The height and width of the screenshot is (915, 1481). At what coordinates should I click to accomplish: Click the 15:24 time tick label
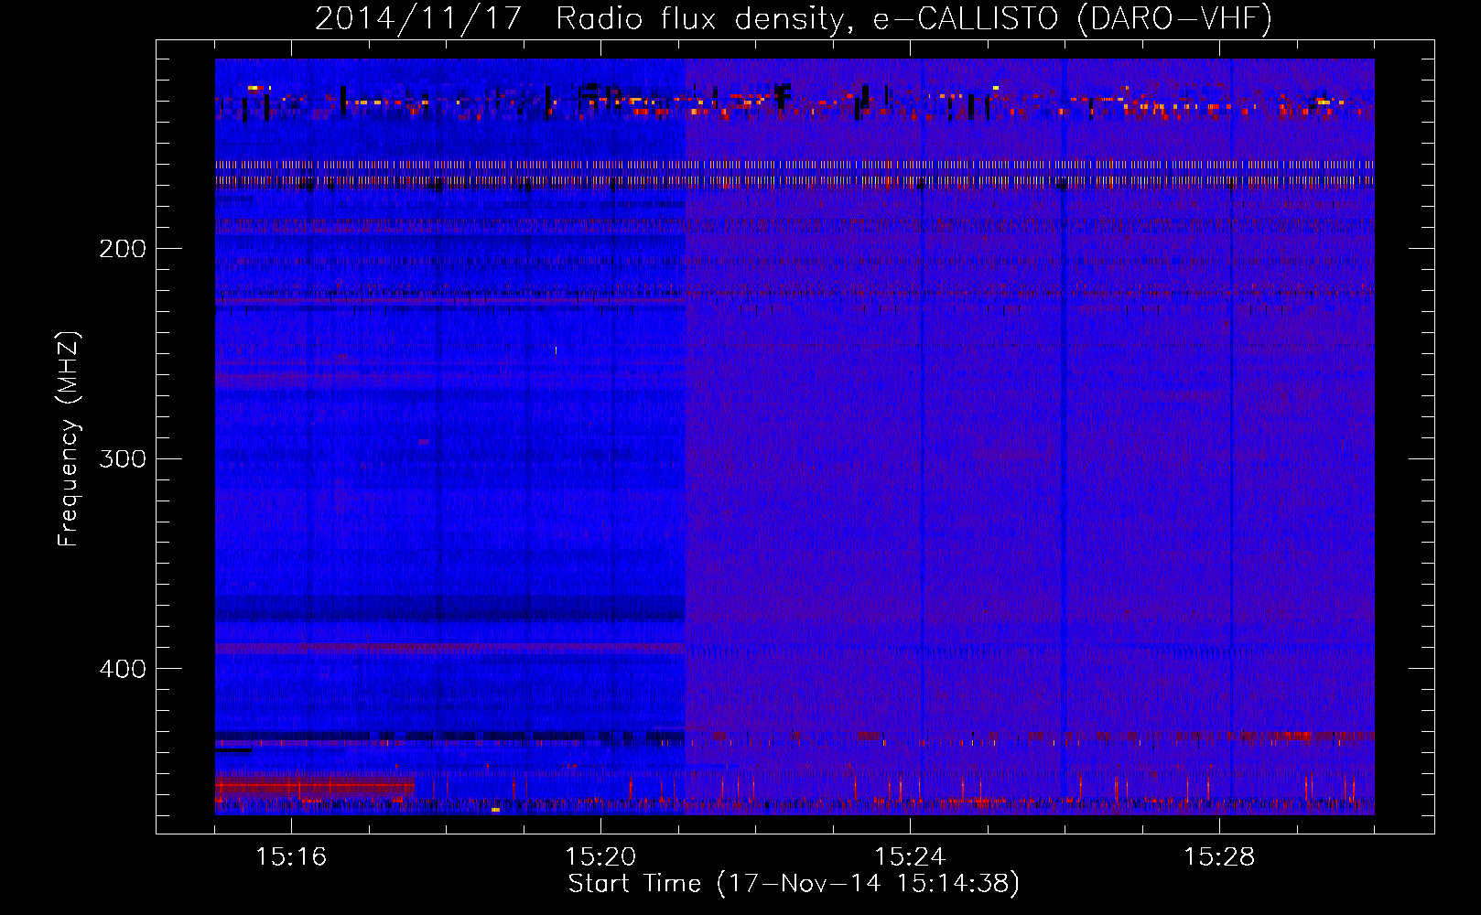click(910, 856)
